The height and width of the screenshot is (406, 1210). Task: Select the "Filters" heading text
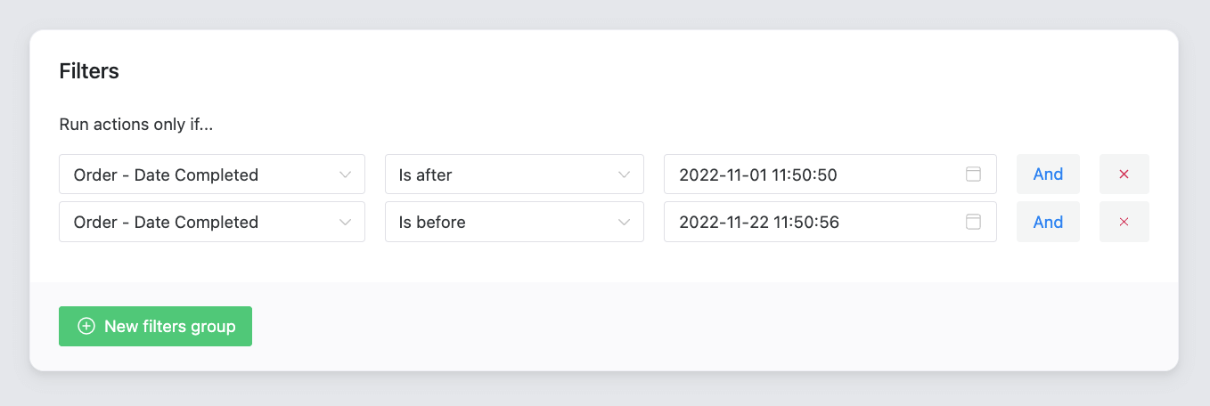click(x=89, y=71)
